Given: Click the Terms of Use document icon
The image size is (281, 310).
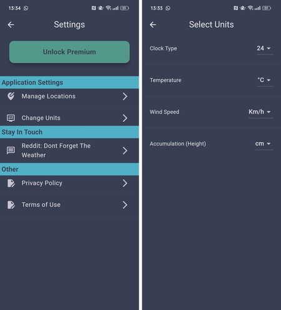Looking at the screenshot, I should coord(11,205).
